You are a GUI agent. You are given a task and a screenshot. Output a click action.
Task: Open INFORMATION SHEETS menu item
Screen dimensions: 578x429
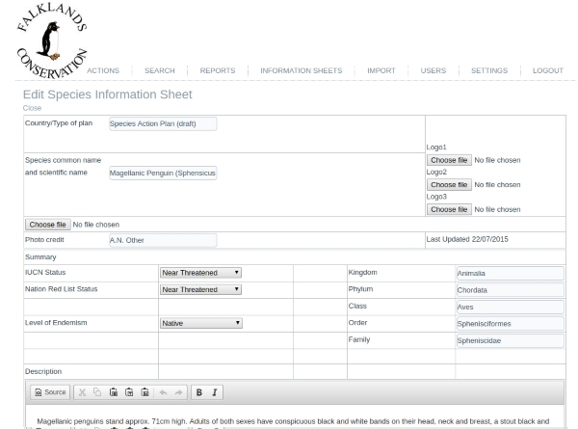coord(302,70)
